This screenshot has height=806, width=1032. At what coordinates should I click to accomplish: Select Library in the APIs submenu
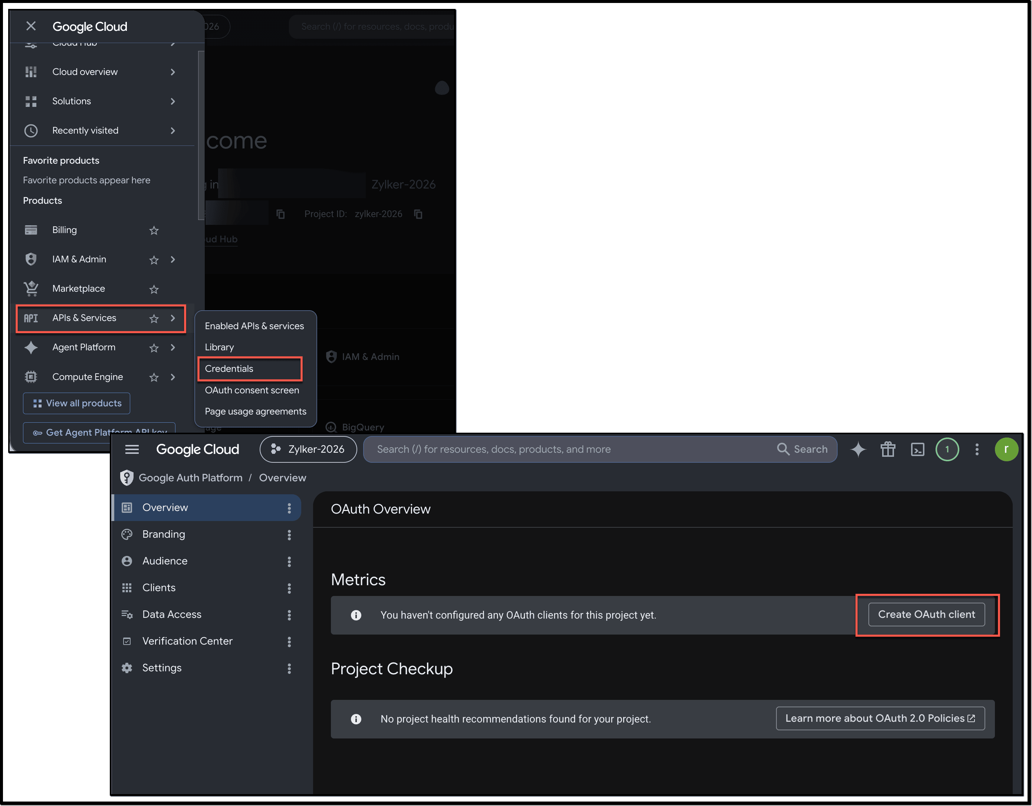coord(219,347)
